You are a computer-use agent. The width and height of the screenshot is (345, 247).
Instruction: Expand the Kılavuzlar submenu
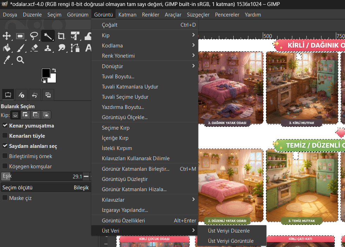[144, 200]
